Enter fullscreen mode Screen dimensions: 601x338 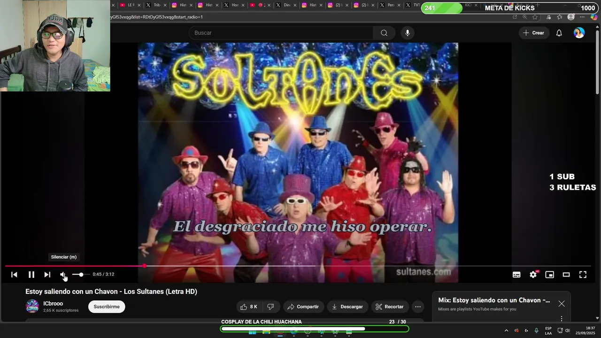click(x=583, y=275)
